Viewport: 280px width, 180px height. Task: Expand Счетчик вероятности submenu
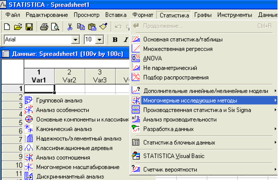coord(276,169)
